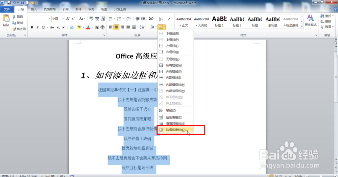Cut selection with 剪切
The width and height of the screenshot is (338, 177).
pyautogui.click(x=18, y=17)
